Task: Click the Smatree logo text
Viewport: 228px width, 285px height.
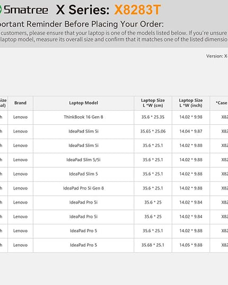Action: (26, 10)
